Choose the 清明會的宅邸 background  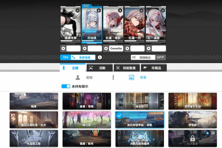193,101
